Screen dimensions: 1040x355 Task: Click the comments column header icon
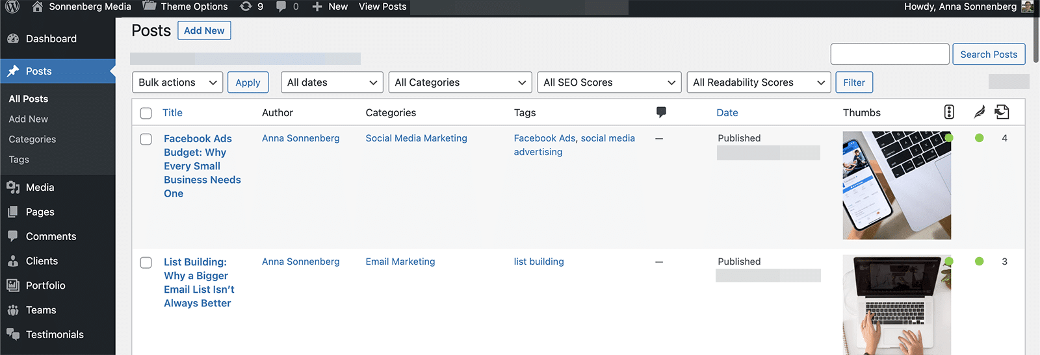point(661,112)
